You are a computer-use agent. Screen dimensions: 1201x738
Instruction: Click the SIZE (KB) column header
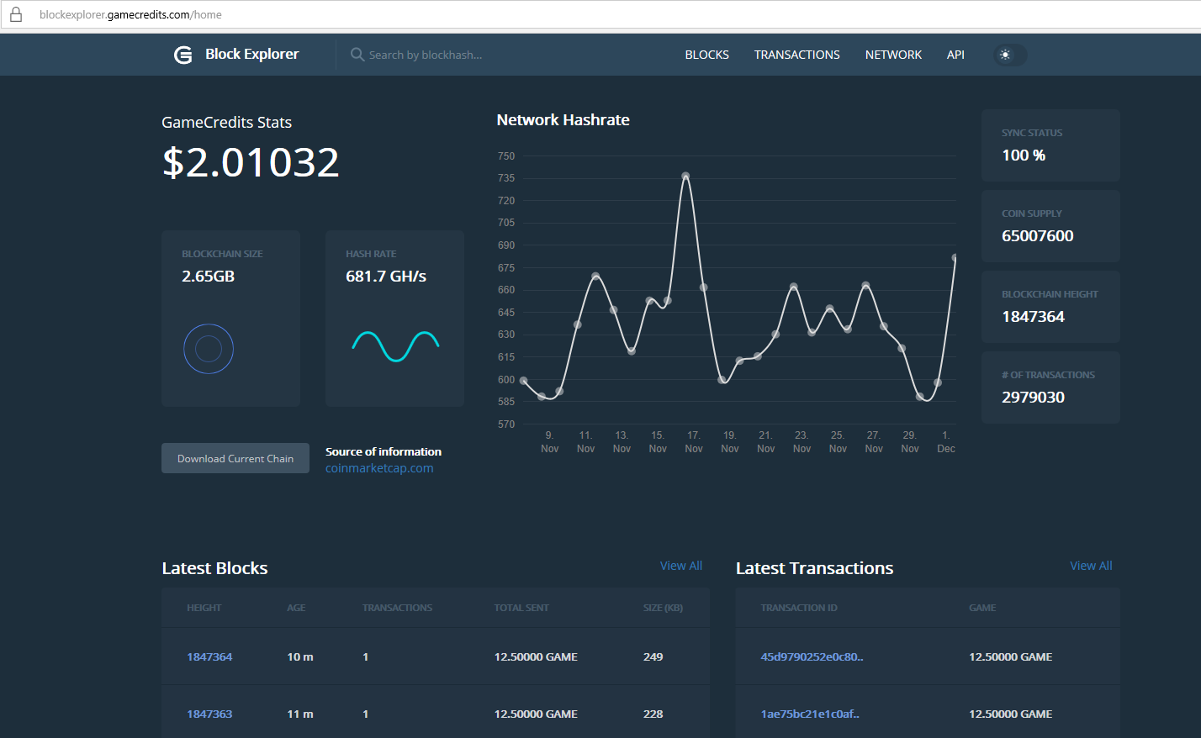pos(663,608)
